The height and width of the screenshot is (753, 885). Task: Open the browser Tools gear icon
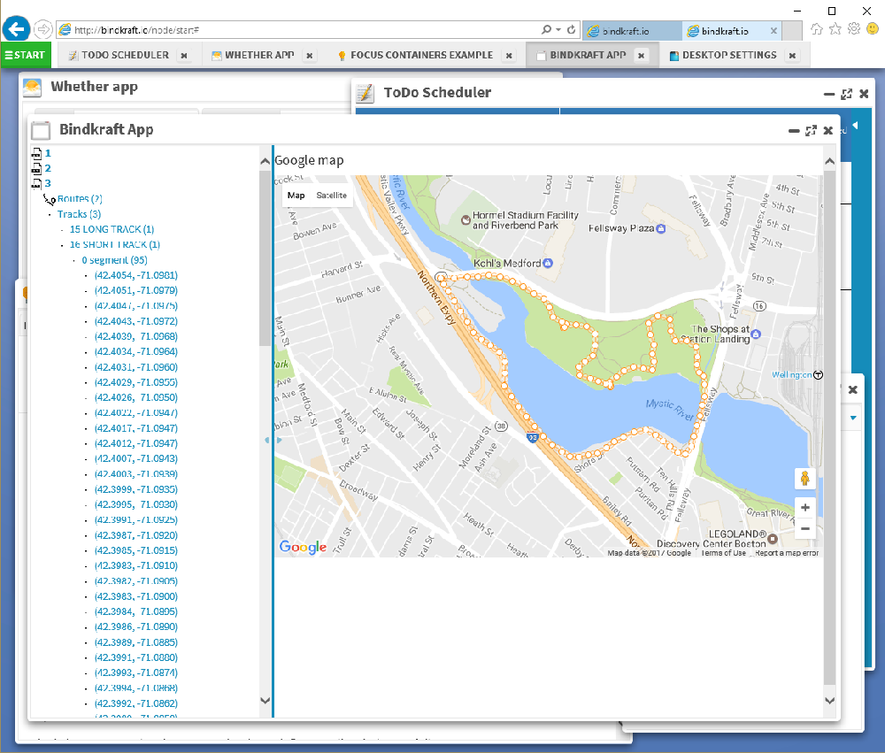pyautogui.click(x=854, y=29)
